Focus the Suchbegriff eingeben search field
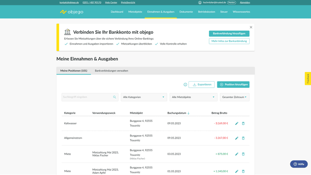Image resolution: width=311 pixels, height=175 pixels. point(90,97)
